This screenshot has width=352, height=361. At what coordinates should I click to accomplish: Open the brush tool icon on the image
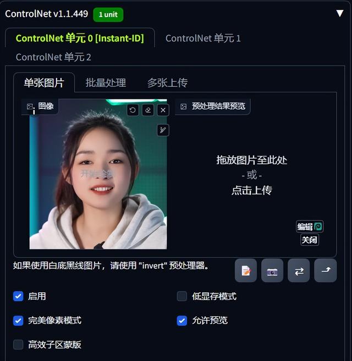coord(163,130)
